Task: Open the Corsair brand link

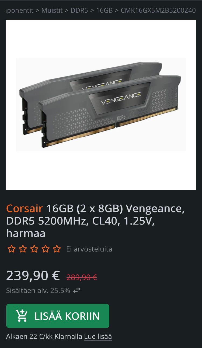Action: [x=25, y=208]
